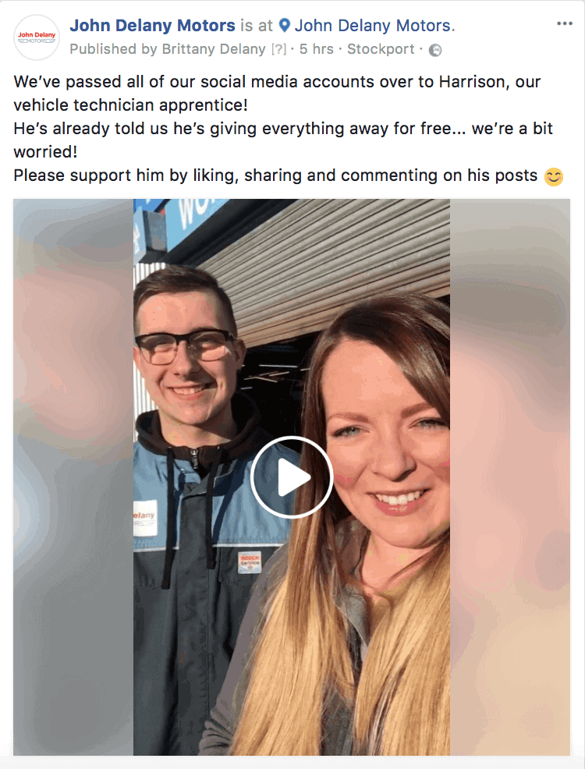Click the location pin icon
Screen dimensions: 585x769
click(285, 25)
